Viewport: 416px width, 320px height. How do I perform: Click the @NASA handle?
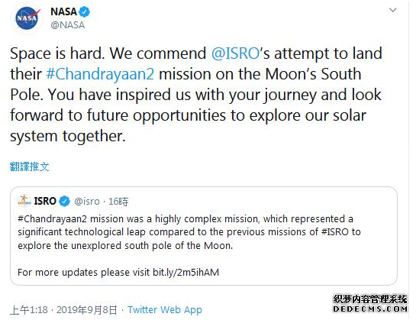point(68,25)
